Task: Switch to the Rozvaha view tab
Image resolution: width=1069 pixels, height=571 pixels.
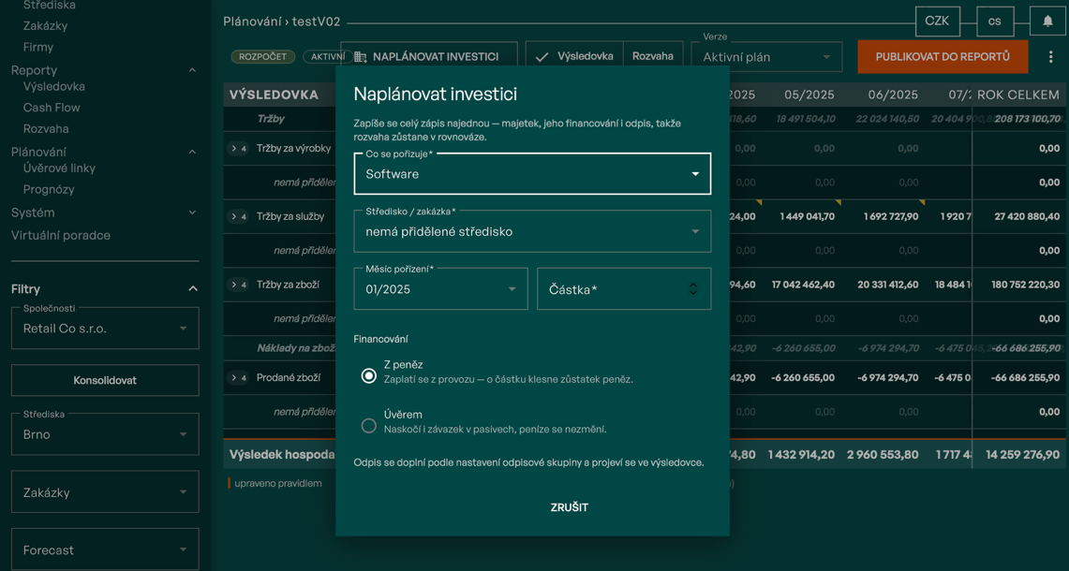Action: pyautogui.click(x=652, y=56)
